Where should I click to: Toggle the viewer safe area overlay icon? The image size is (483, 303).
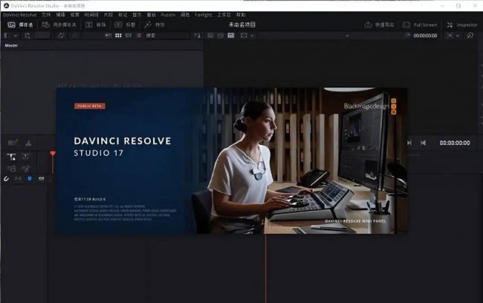[244, 36]
